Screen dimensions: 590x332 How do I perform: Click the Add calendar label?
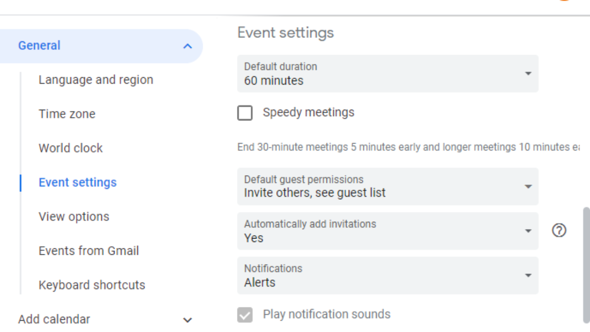tap(54, 320)
